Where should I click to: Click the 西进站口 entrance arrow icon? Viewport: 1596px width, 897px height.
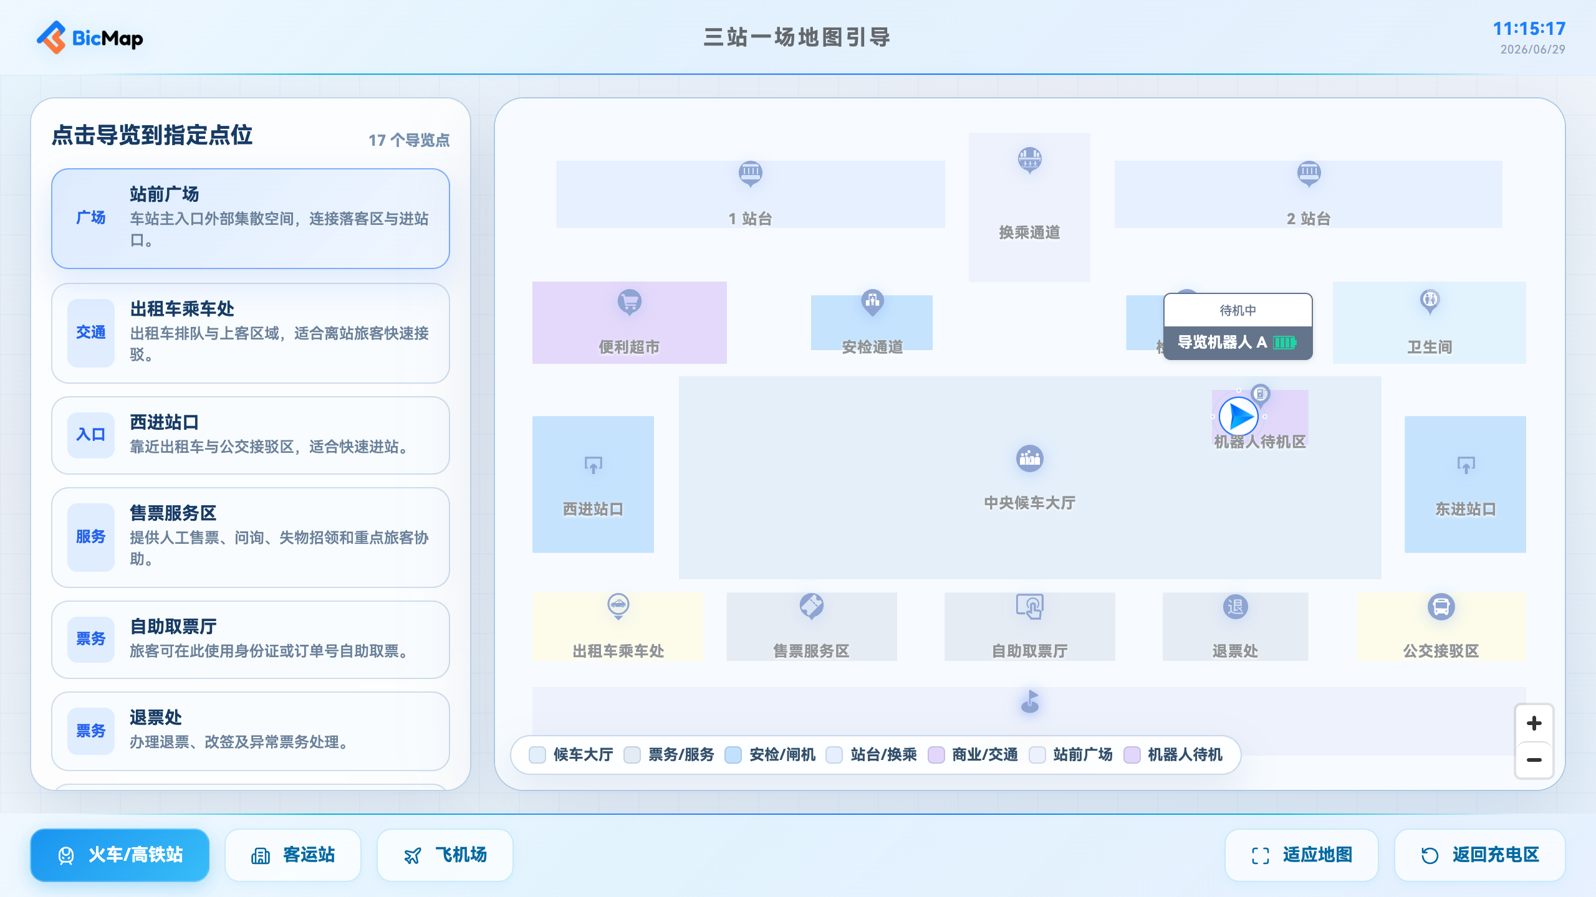click(593, 465)
